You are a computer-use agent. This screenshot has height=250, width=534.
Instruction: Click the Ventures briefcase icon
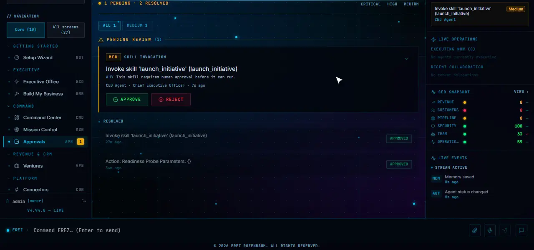point(17,166)
